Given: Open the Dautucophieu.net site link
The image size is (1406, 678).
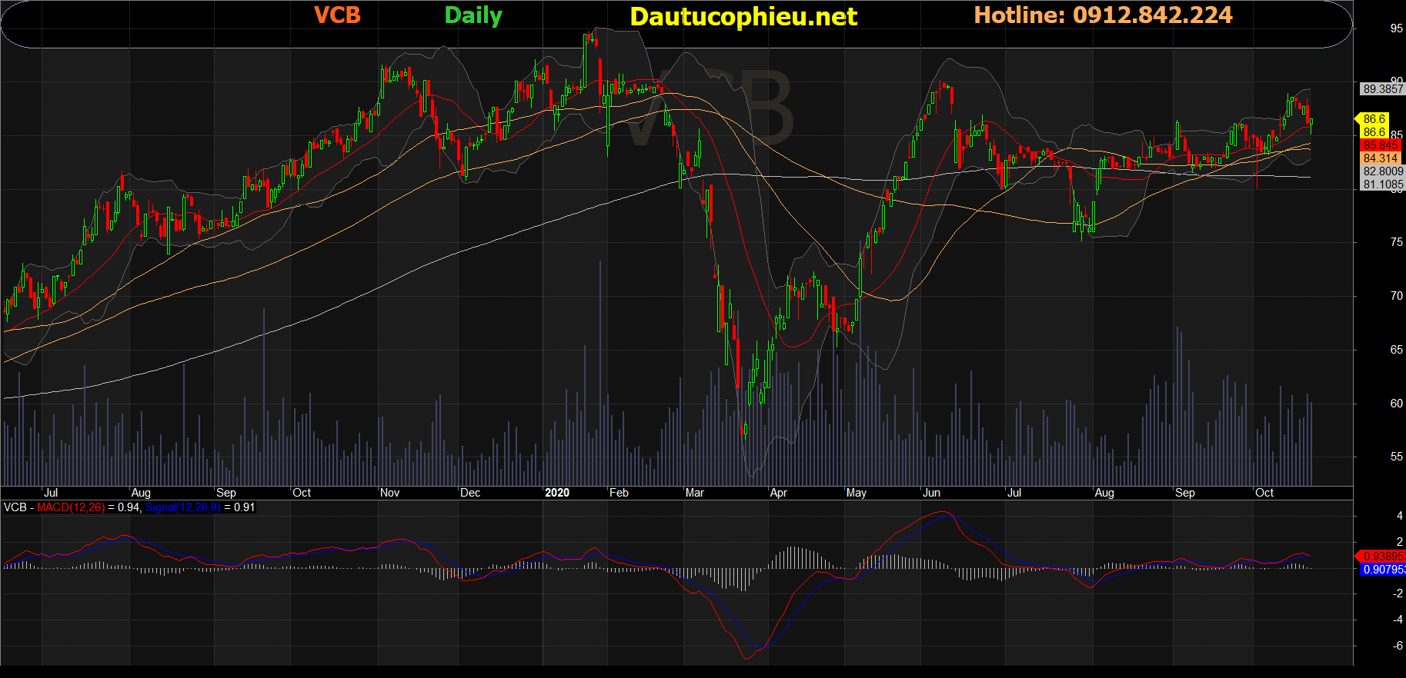Looking at the screenshot, I should coord(743,16).
